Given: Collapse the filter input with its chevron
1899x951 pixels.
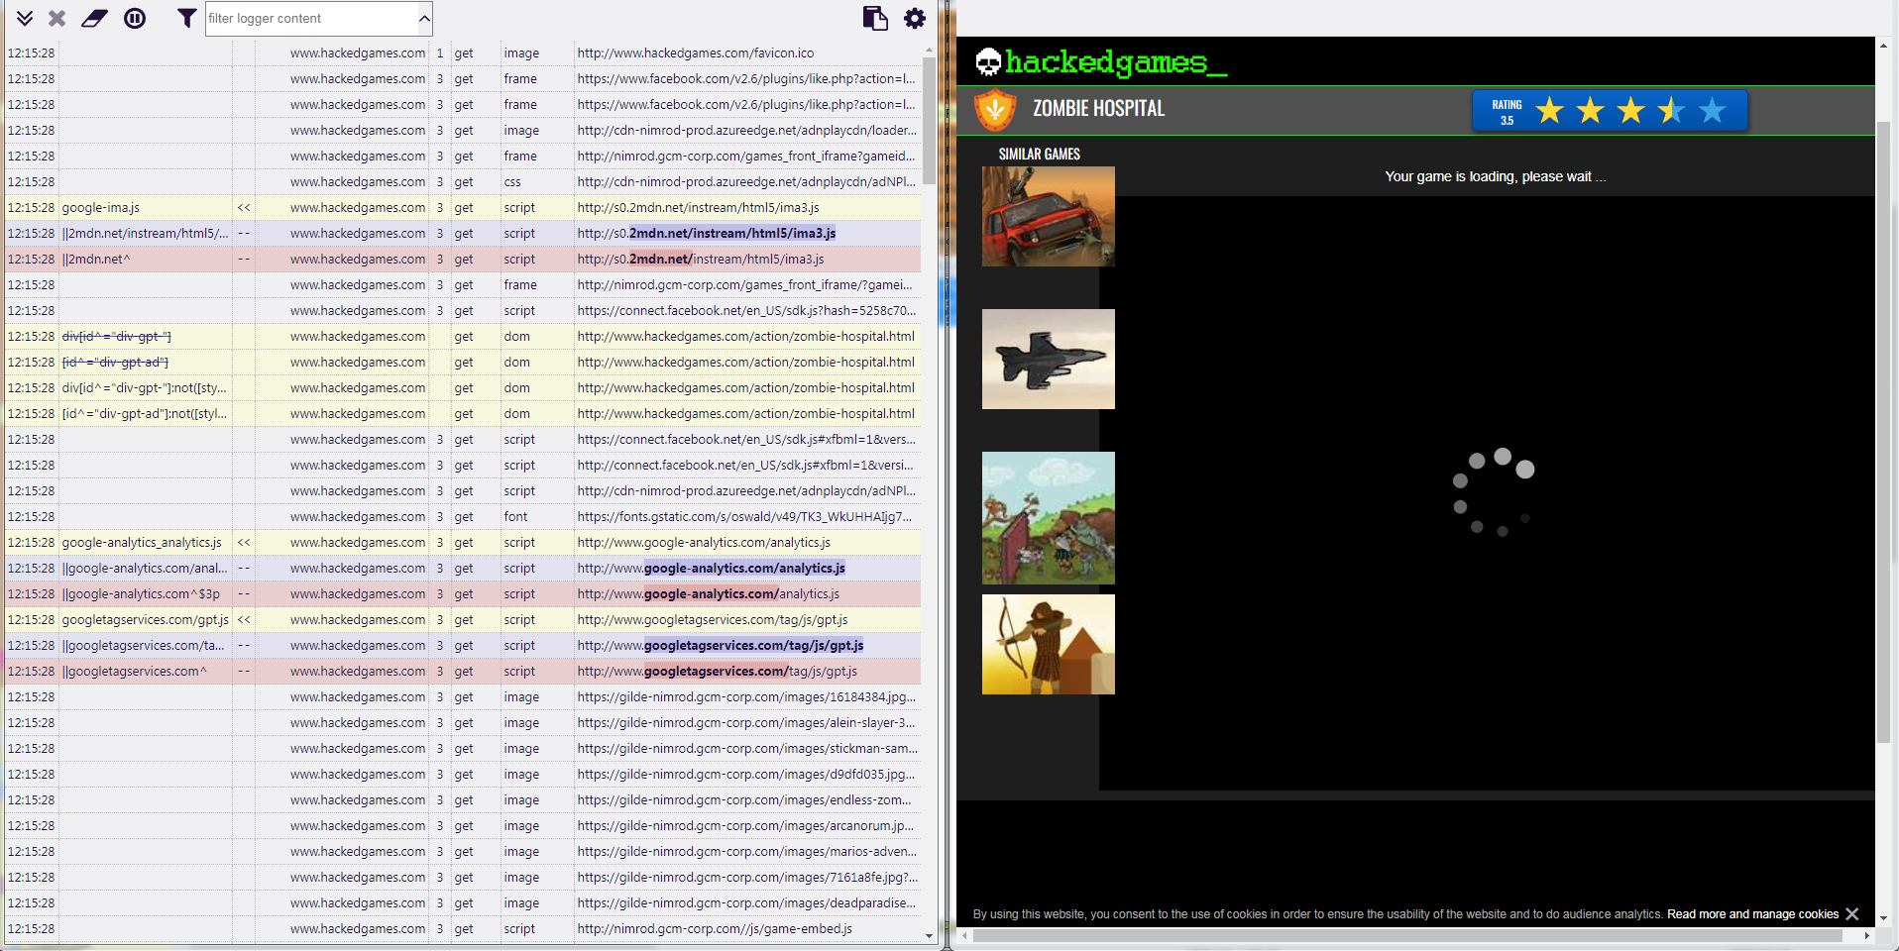Looking at the screenshot, I should pos(424,18).
